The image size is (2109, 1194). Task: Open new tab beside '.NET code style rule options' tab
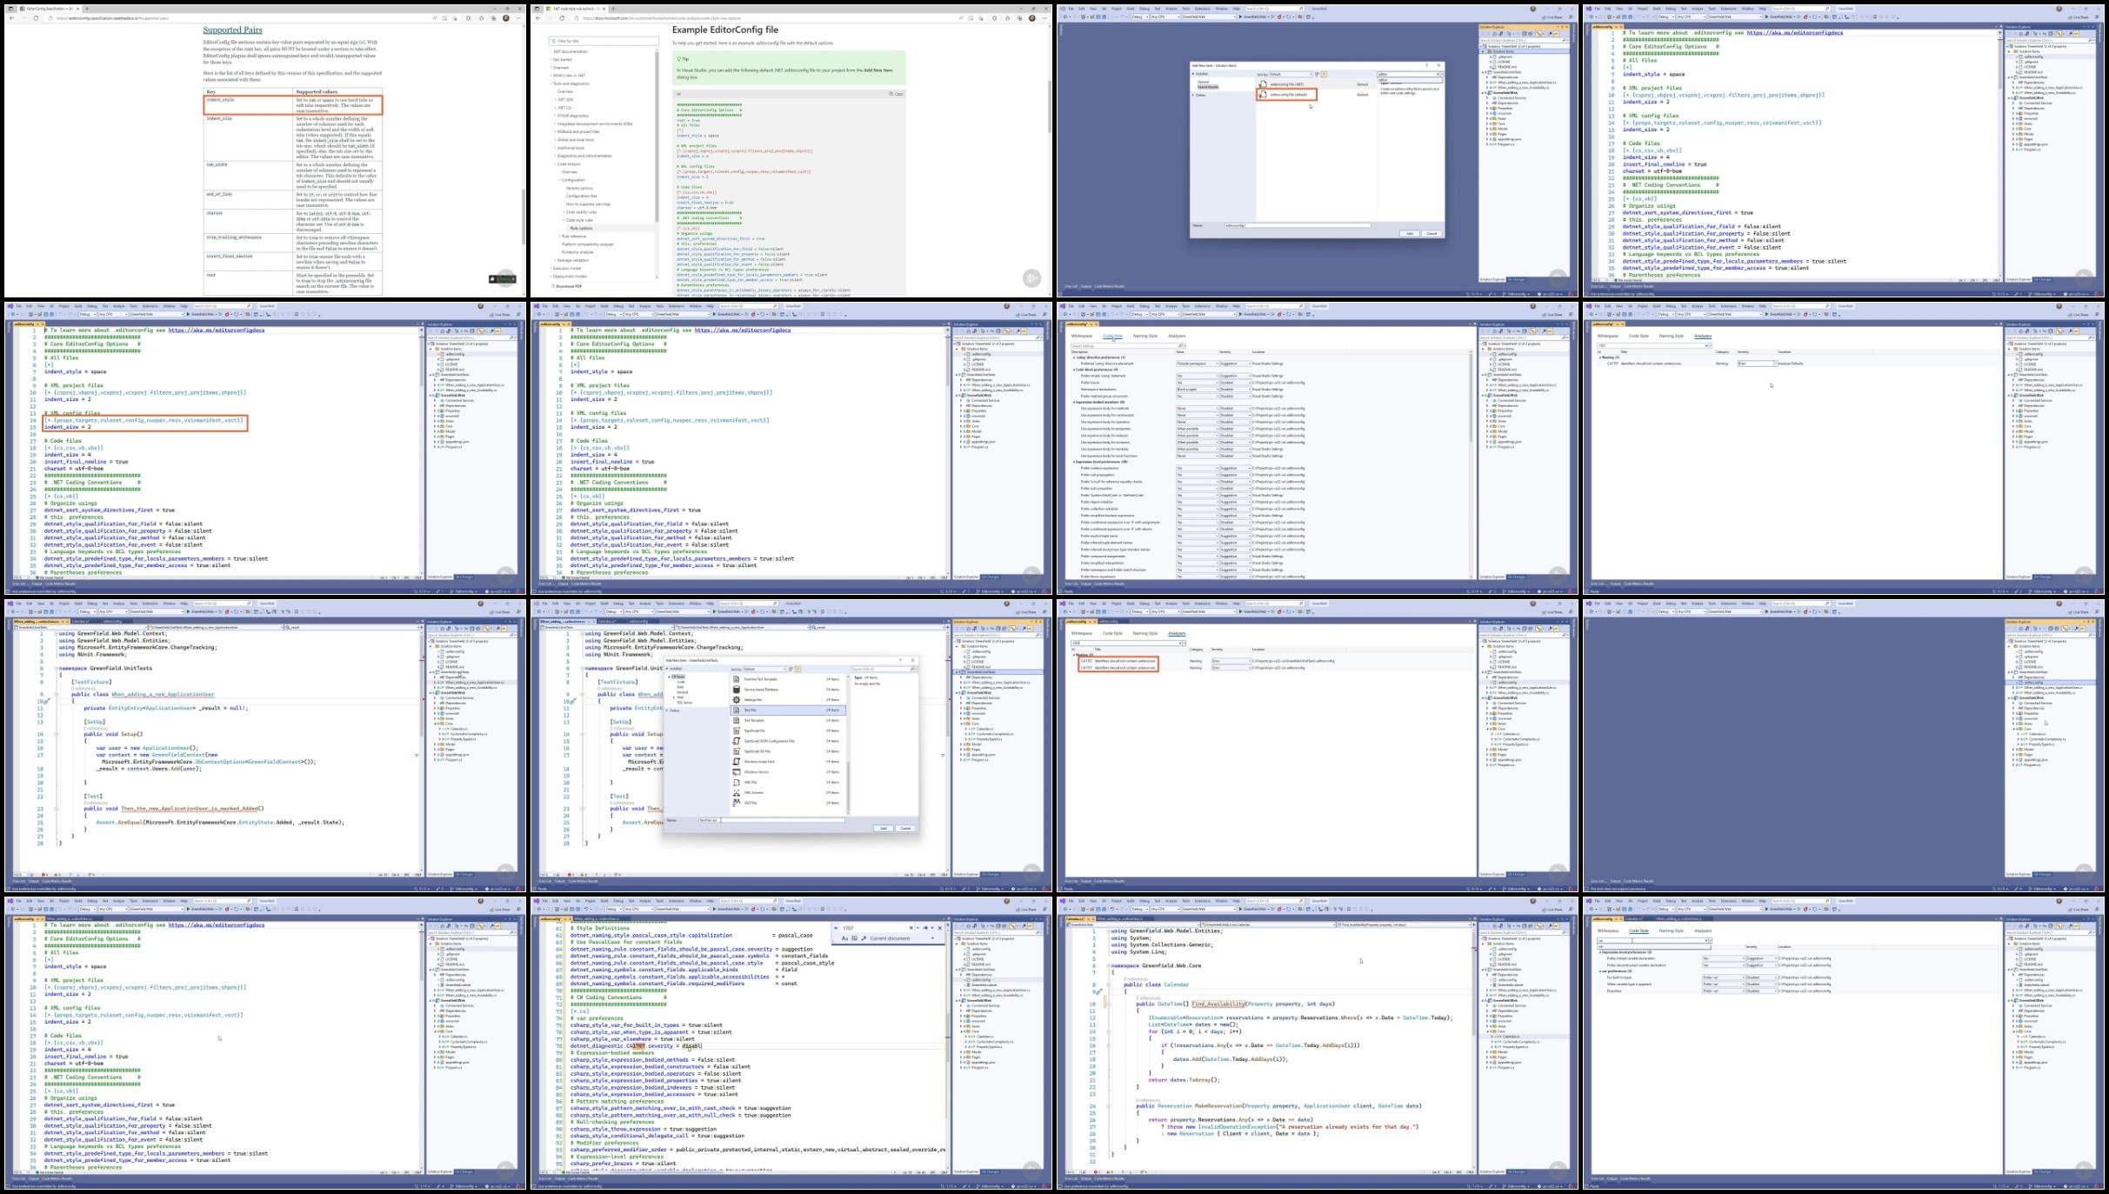(613, 9)
